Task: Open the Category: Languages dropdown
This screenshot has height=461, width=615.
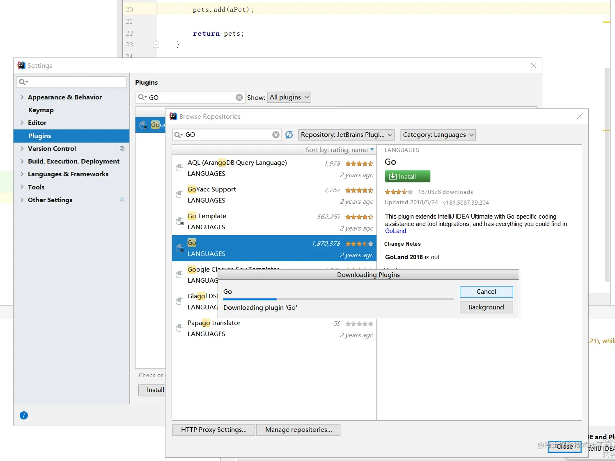Action: click(x=438, y=135)
